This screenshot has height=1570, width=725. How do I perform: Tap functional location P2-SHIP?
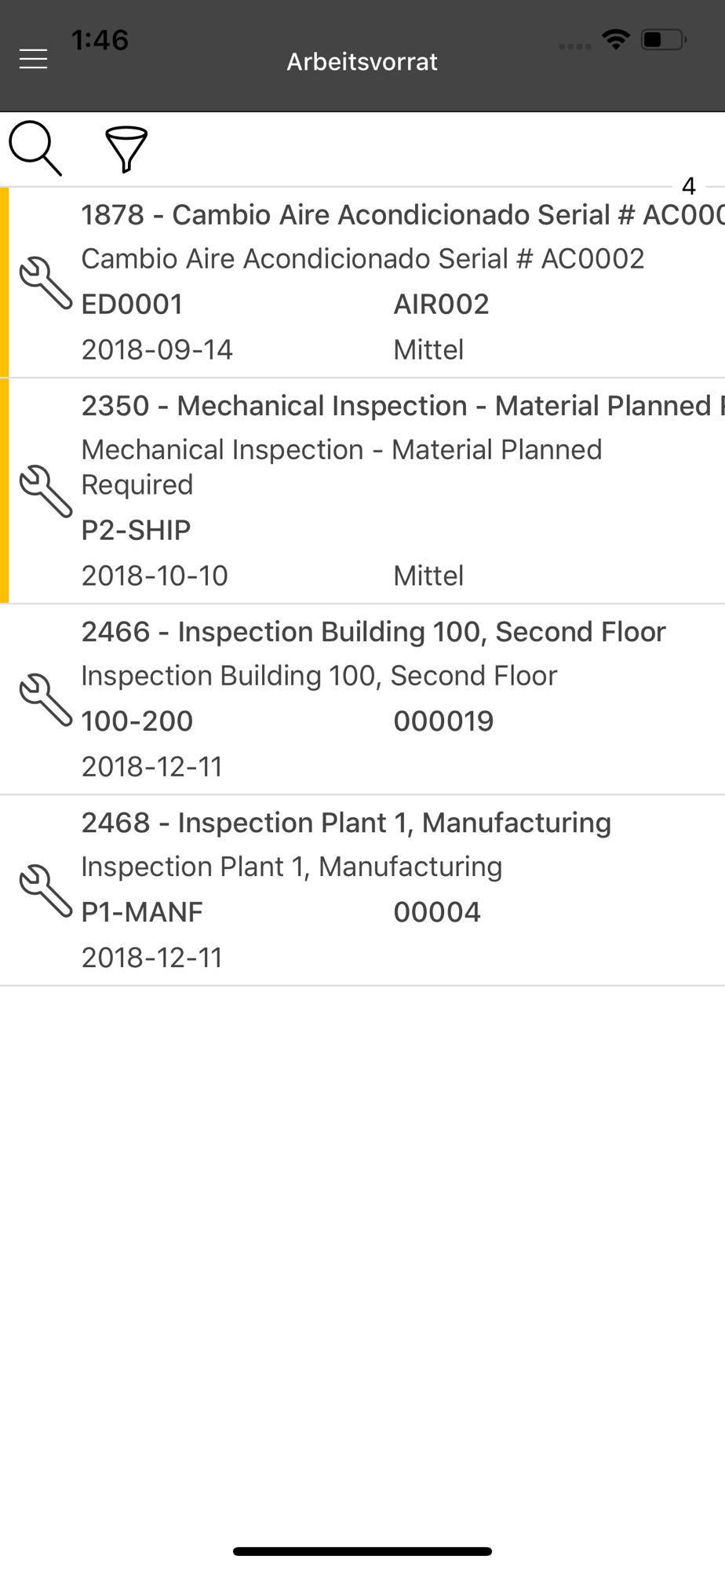[x=137, y=531]
